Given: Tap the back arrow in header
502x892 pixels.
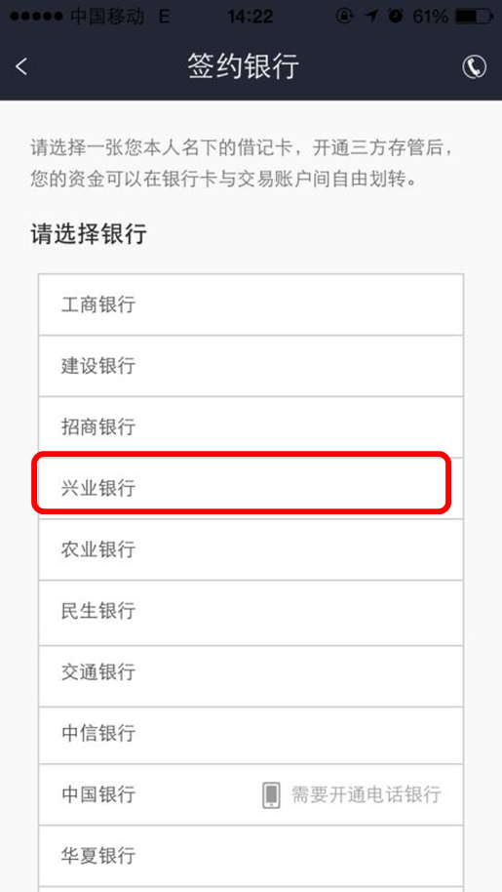Looking at the screenshot, I should tap(21, 66).
